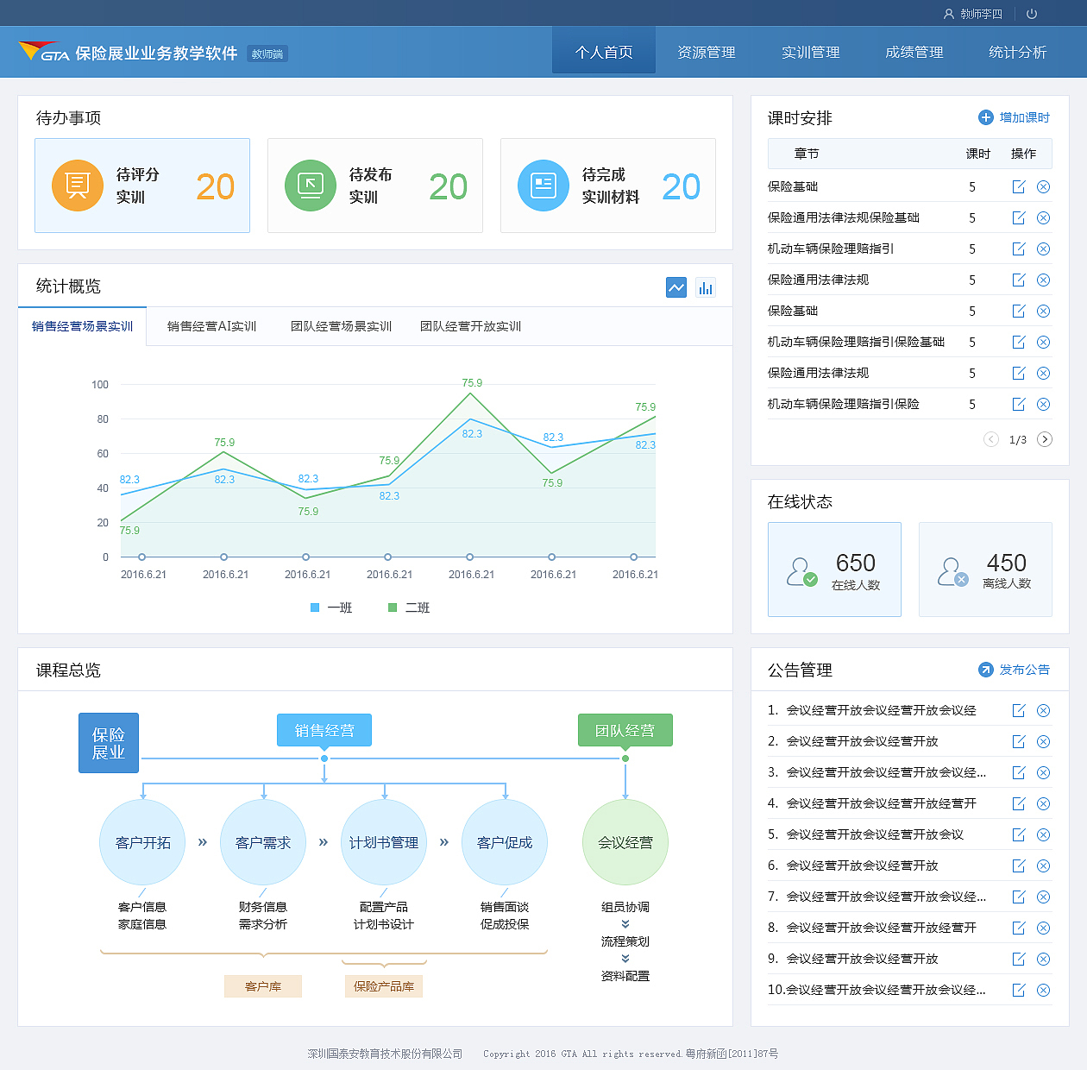1087x1070 pixels.
Task: Click the green 二班 legend color swatch
Action: 393,607
